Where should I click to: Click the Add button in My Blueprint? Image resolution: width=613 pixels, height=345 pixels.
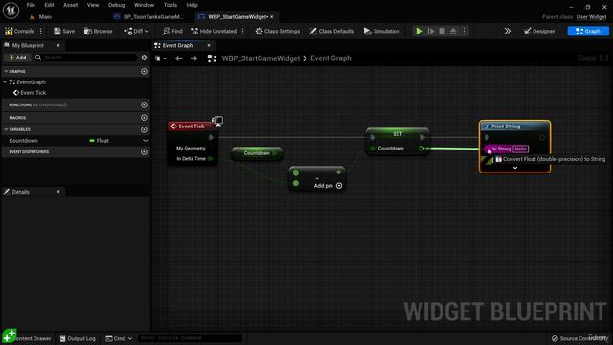[17, 57]
